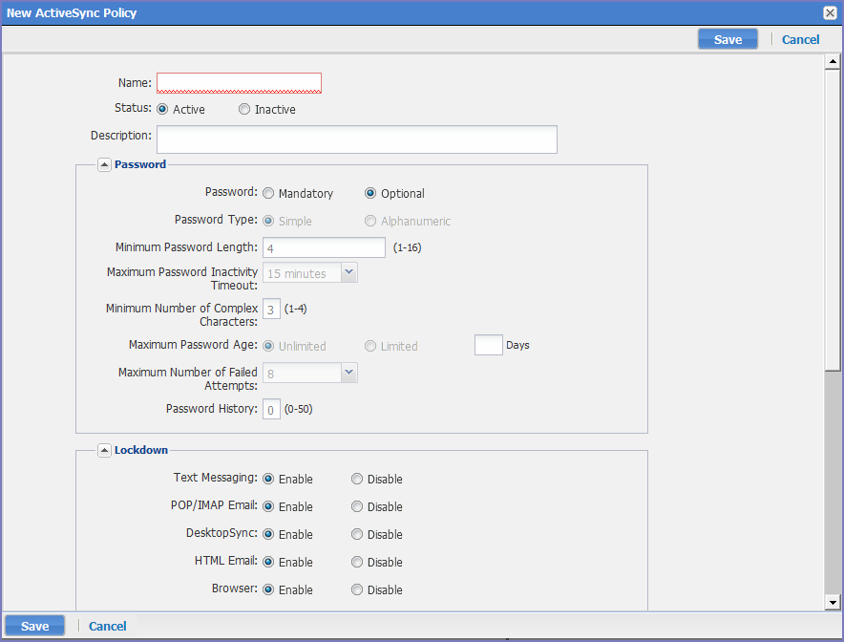The height and width of the screenshot is (642, 844).
Task: Set Password to Mandatory
Action: pyautogui.click(x=268, y=193)
